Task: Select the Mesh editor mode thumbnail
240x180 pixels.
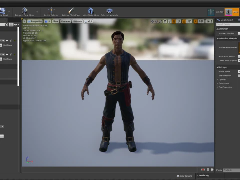Action: [x=228, y=12]
